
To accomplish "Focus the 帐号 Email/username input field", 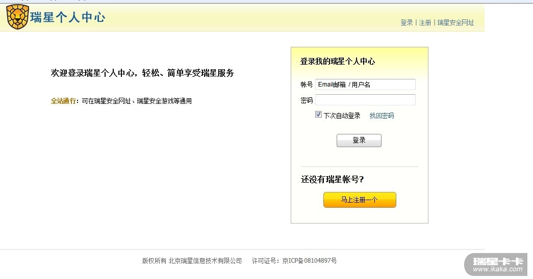I will [365, 85].
